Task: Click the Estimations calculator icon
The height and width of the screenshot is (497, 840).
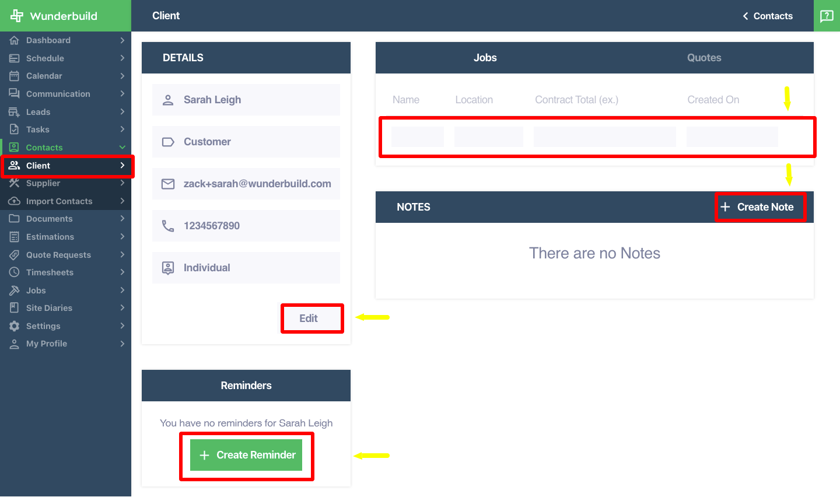Action: [15, 237]
